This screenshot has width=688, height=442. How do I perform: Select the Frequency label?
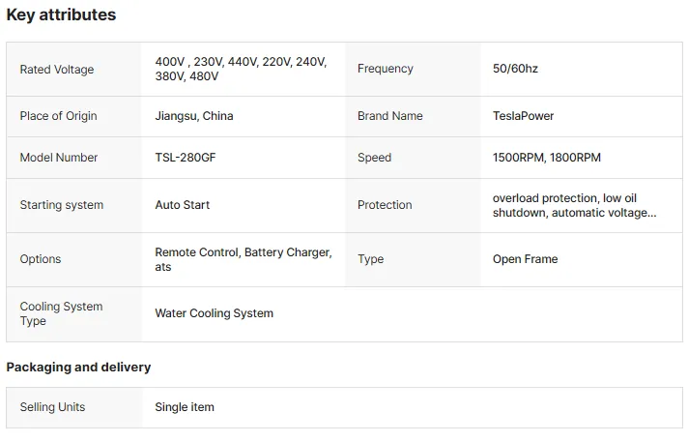coord(386,69)
